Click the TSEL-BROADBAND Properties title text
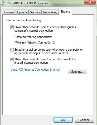The image size is (97, 125). tap(27, 3)
